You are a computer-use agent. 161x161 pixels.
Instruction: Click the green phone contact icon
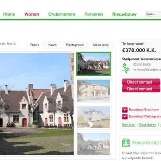126,68
